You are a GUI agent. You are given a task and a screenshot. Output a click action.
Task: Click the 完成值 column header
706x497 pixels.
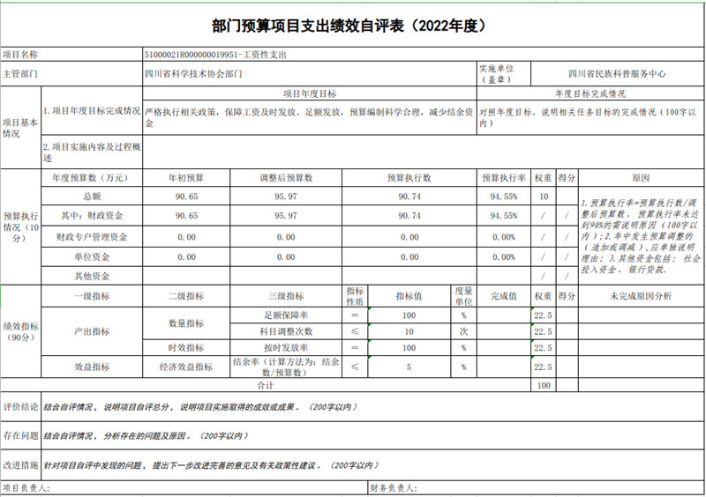pyautogui.click(x=504, y=296)
